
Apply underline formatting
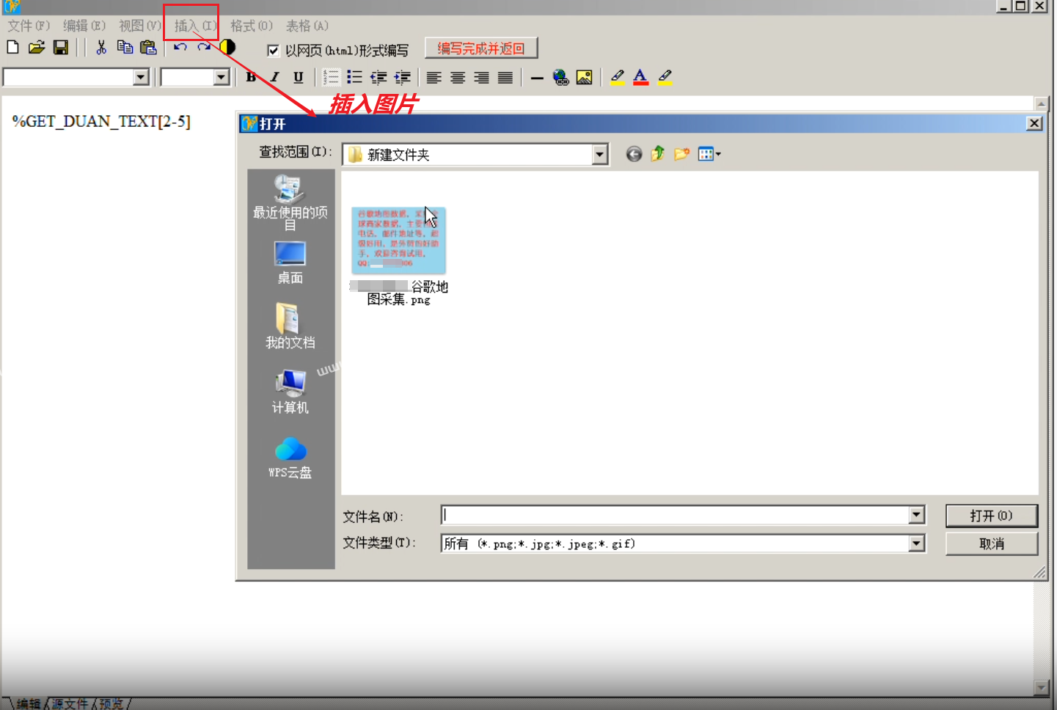(298, 77)
